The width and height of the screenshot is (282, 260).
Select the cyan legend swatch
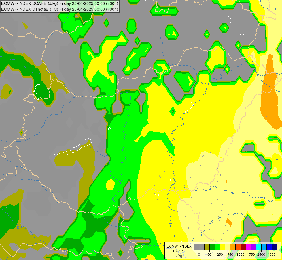pyautogui.click(x=259, y=247)
